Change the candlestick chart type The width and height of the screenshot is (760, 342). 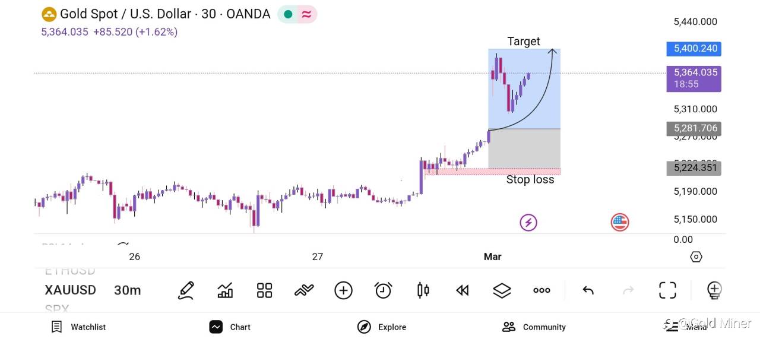(423, 290)
